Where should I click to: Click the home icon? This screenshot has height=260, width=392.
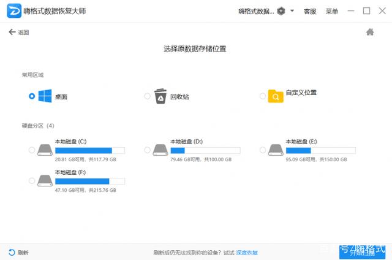(370, 32)
